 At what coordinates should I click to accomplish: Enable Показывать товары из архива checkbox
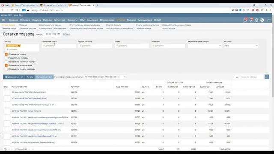6,69
